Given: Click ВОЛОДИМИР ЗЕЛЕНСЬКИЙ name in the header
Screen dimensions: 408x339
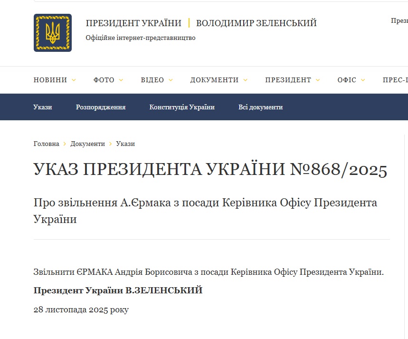Looking at the screenshot, I should [x=256, y=23].
